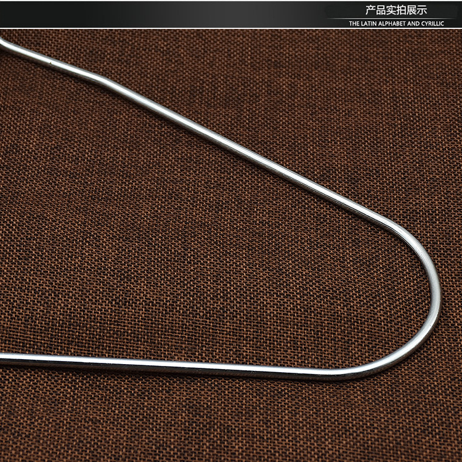This screenshot has width=462, height=462.
Task: Click the metal hanger product photo
Action: coord(231,245)
